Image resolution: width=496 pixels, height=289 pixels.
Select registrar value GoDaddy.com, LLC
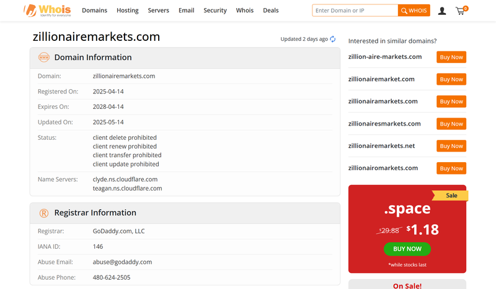point(118,231)
